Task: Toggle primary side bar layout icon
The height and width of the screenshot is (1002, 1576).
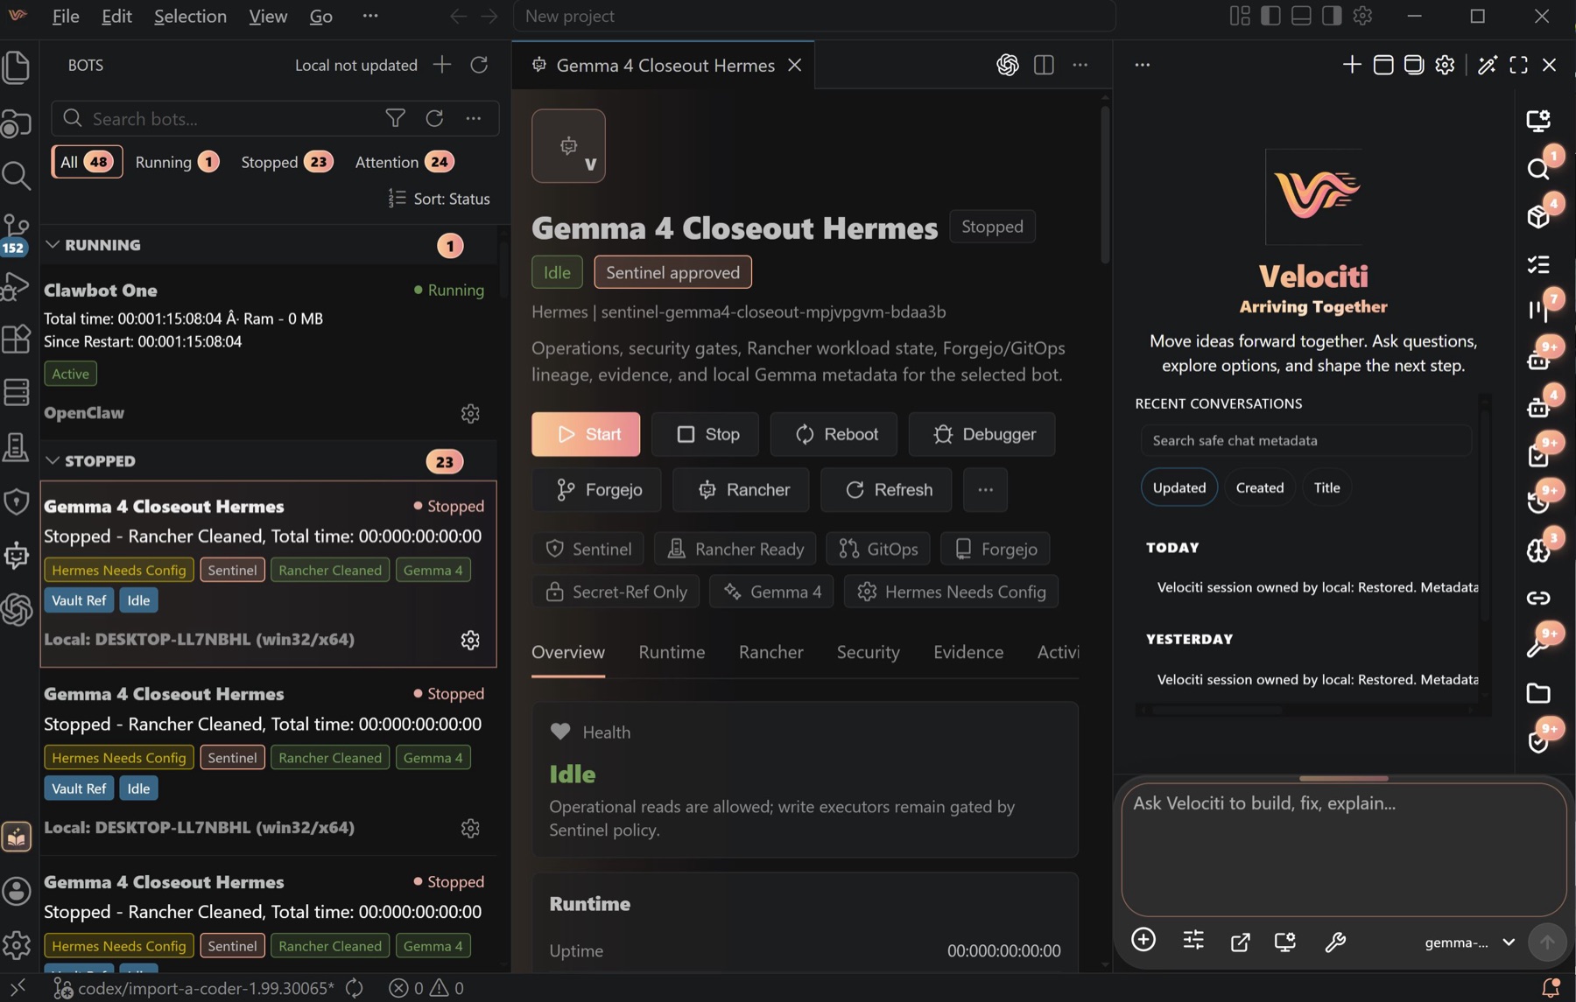Action: pyautogui.click(x=1270, y=16)
